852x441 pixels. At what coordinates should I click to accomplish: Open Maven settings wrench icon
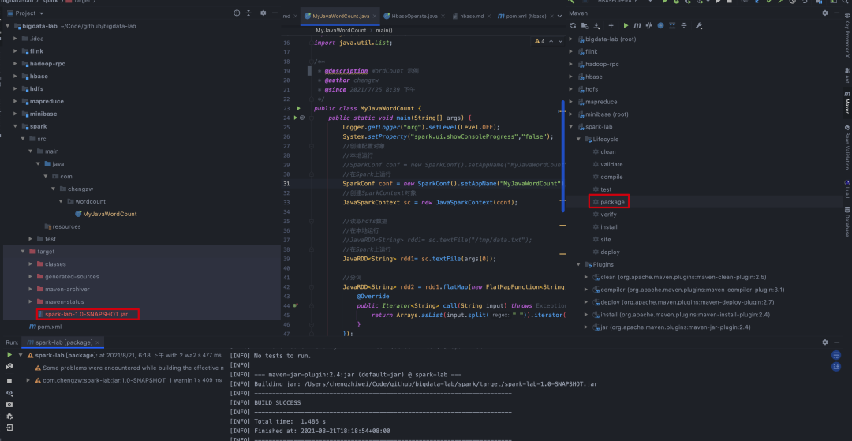699,25
